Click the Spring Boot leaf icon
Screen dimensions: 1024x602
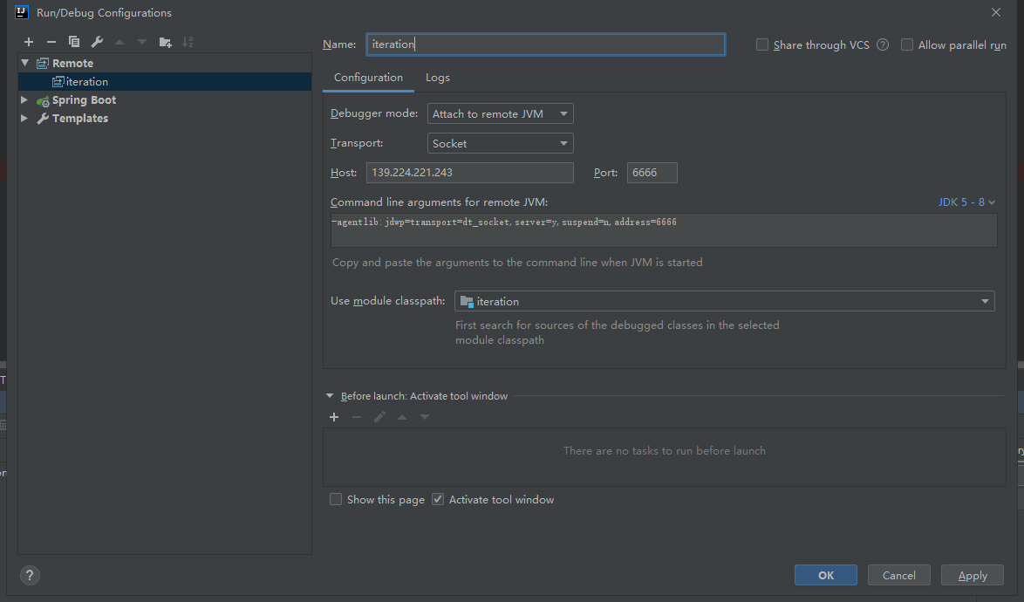[43, 100]
